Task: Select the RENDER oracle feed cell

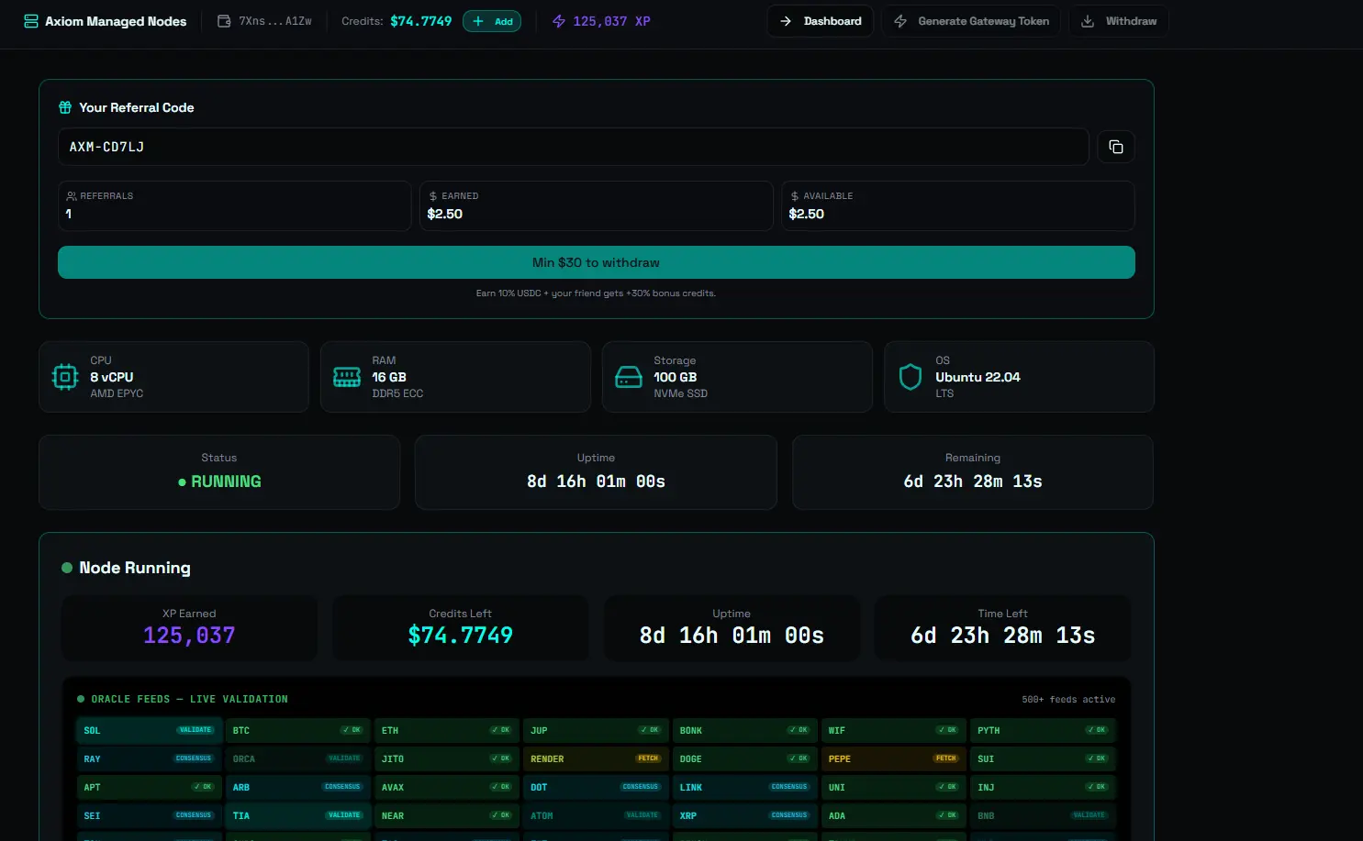Action: (596, 759)
